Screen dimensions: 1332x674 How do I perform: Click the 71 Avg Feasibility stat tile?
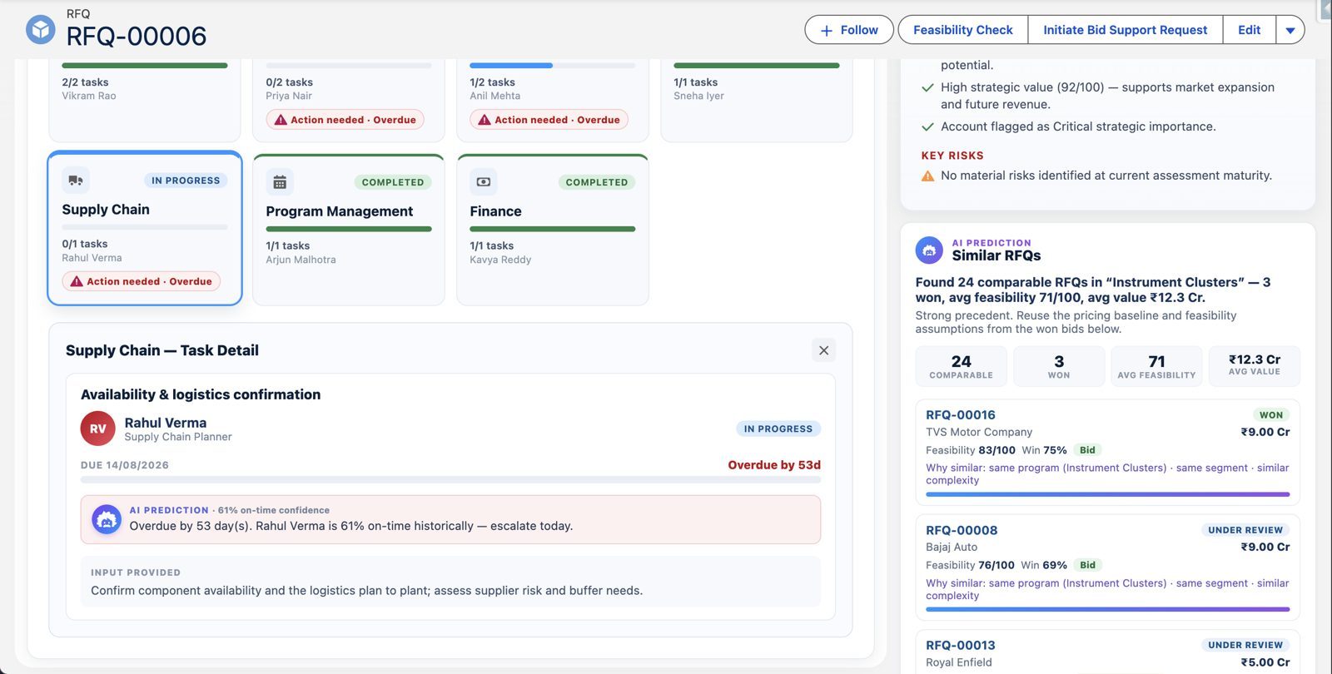pyautogui.click(x=1156, y=366)
